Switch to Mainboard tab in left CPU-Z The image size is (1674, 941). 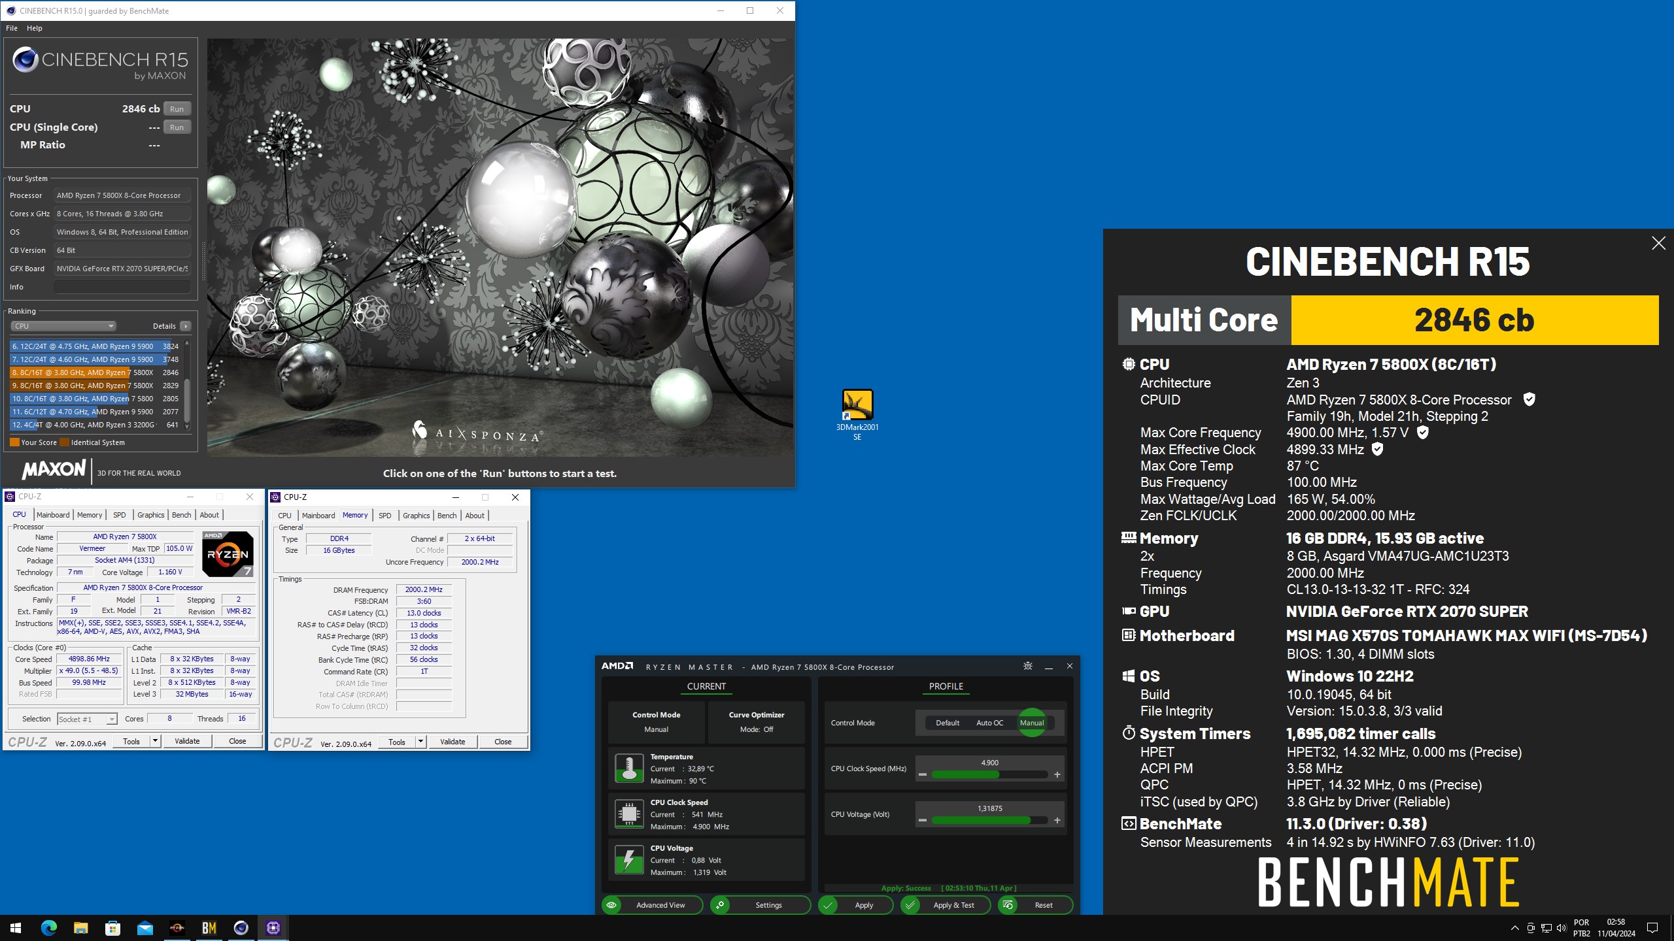click(x=53, y=515)
